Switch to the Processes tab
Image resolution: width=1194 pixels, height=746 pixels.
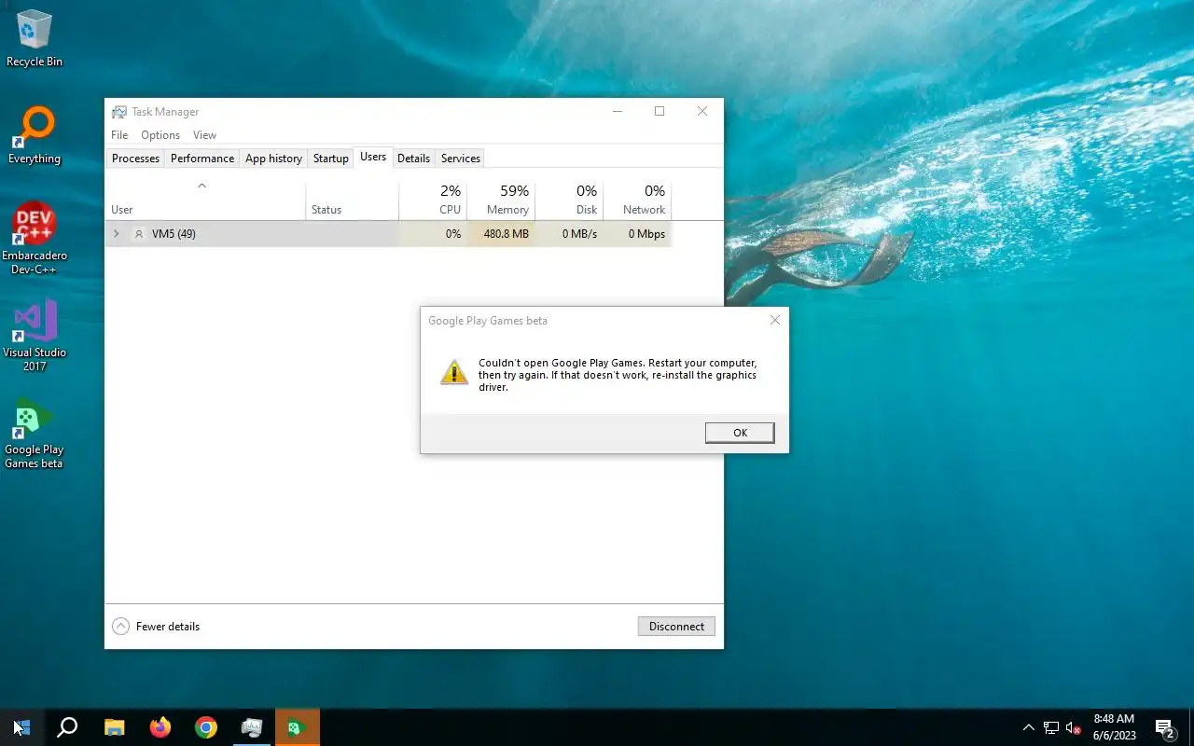click(x=135, y=159)
